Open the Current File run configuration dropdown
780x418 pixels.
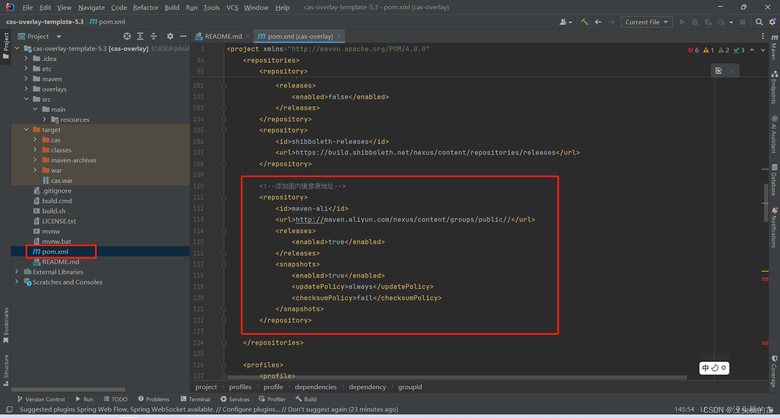pos(646,22)
